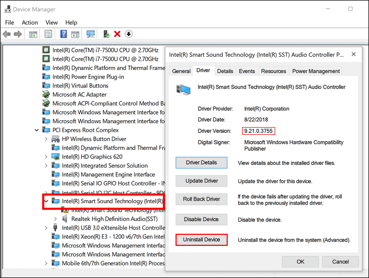The image size is (369, 278).
Task: Click the Microsoft AC Adapter battery icon
Action: click(x=46, y=95)
